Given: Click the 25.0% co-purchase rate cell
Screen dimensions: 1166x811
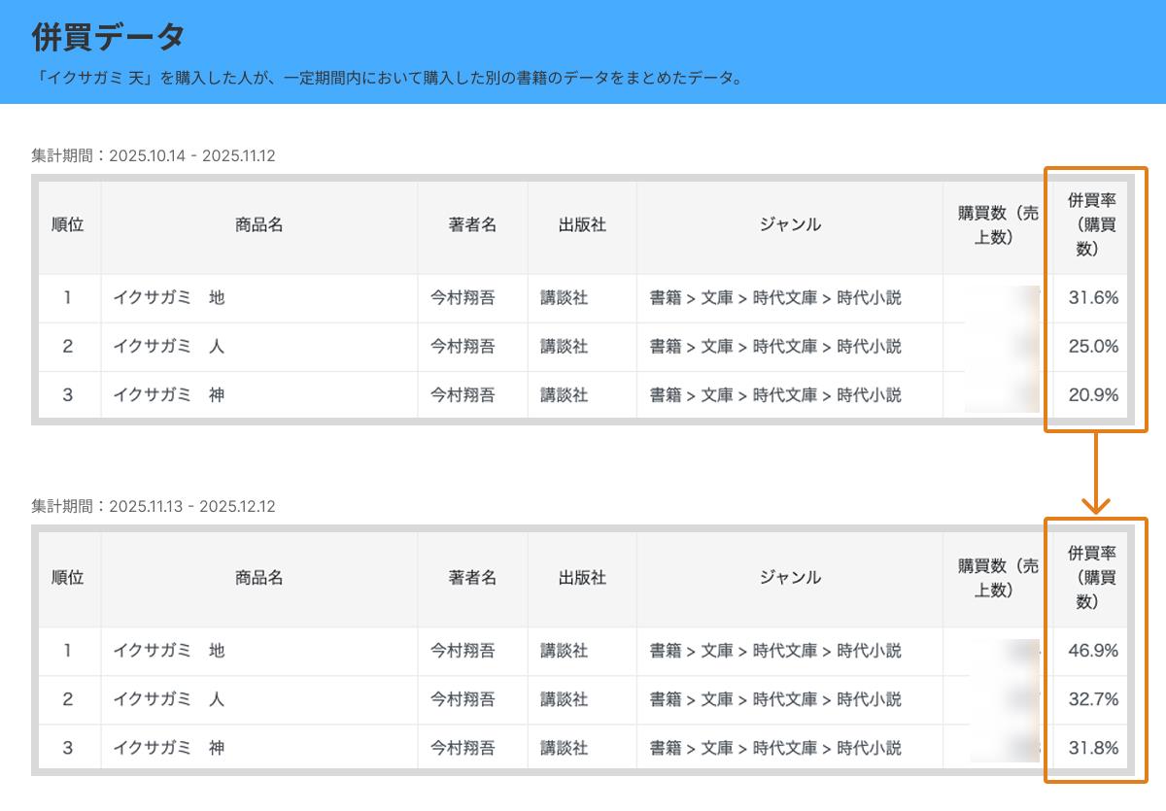Looking at the screenshot, I should pyautogui.click(x=1093, y=347).
